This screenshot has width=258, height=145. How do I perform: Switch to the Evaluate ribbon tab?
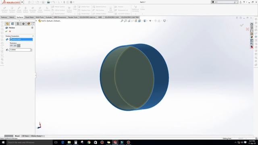(49, 17)
